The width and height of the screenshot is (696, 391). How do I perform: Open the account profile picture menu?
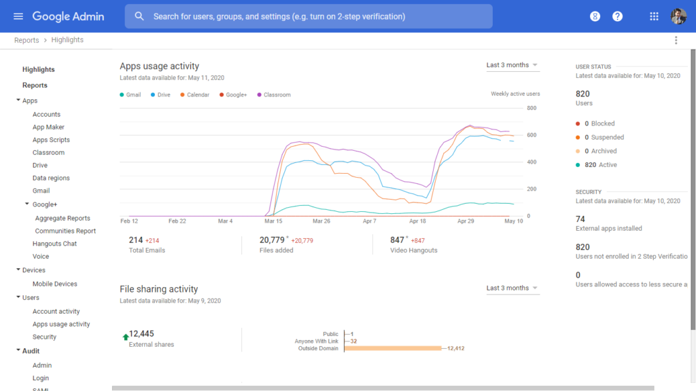tap(679, 16)
